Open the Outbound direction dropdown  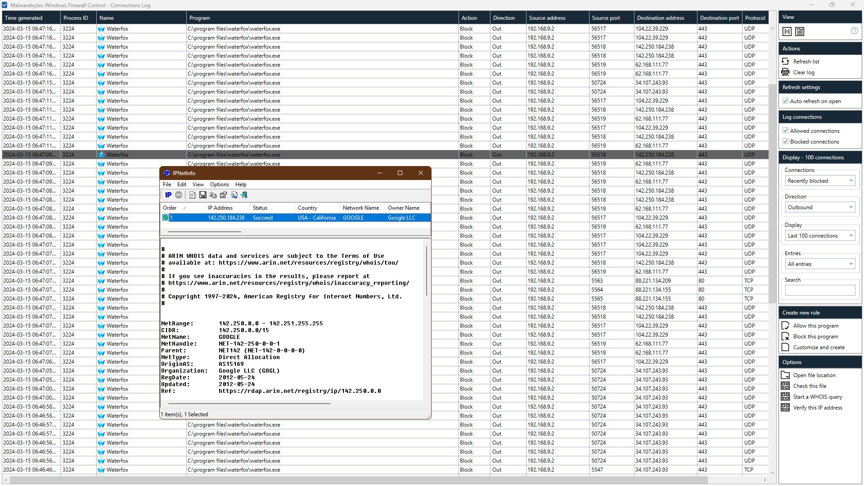(820, 207)
